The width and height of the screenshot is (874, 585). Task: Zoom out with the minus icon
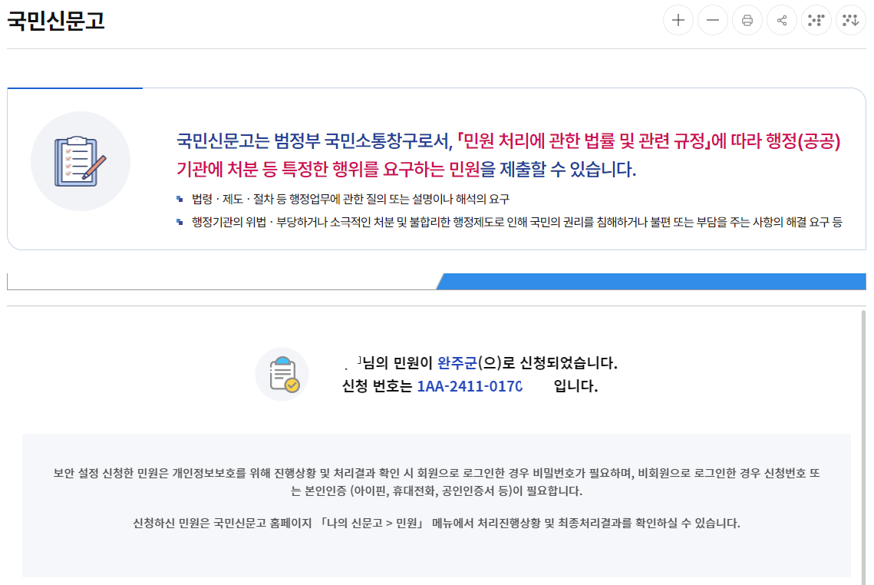pyautogui.click(x=712, y=21)
